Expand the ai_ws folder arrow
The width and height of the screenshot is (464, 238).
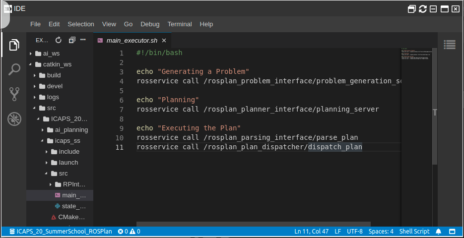[x=30, y=54]
